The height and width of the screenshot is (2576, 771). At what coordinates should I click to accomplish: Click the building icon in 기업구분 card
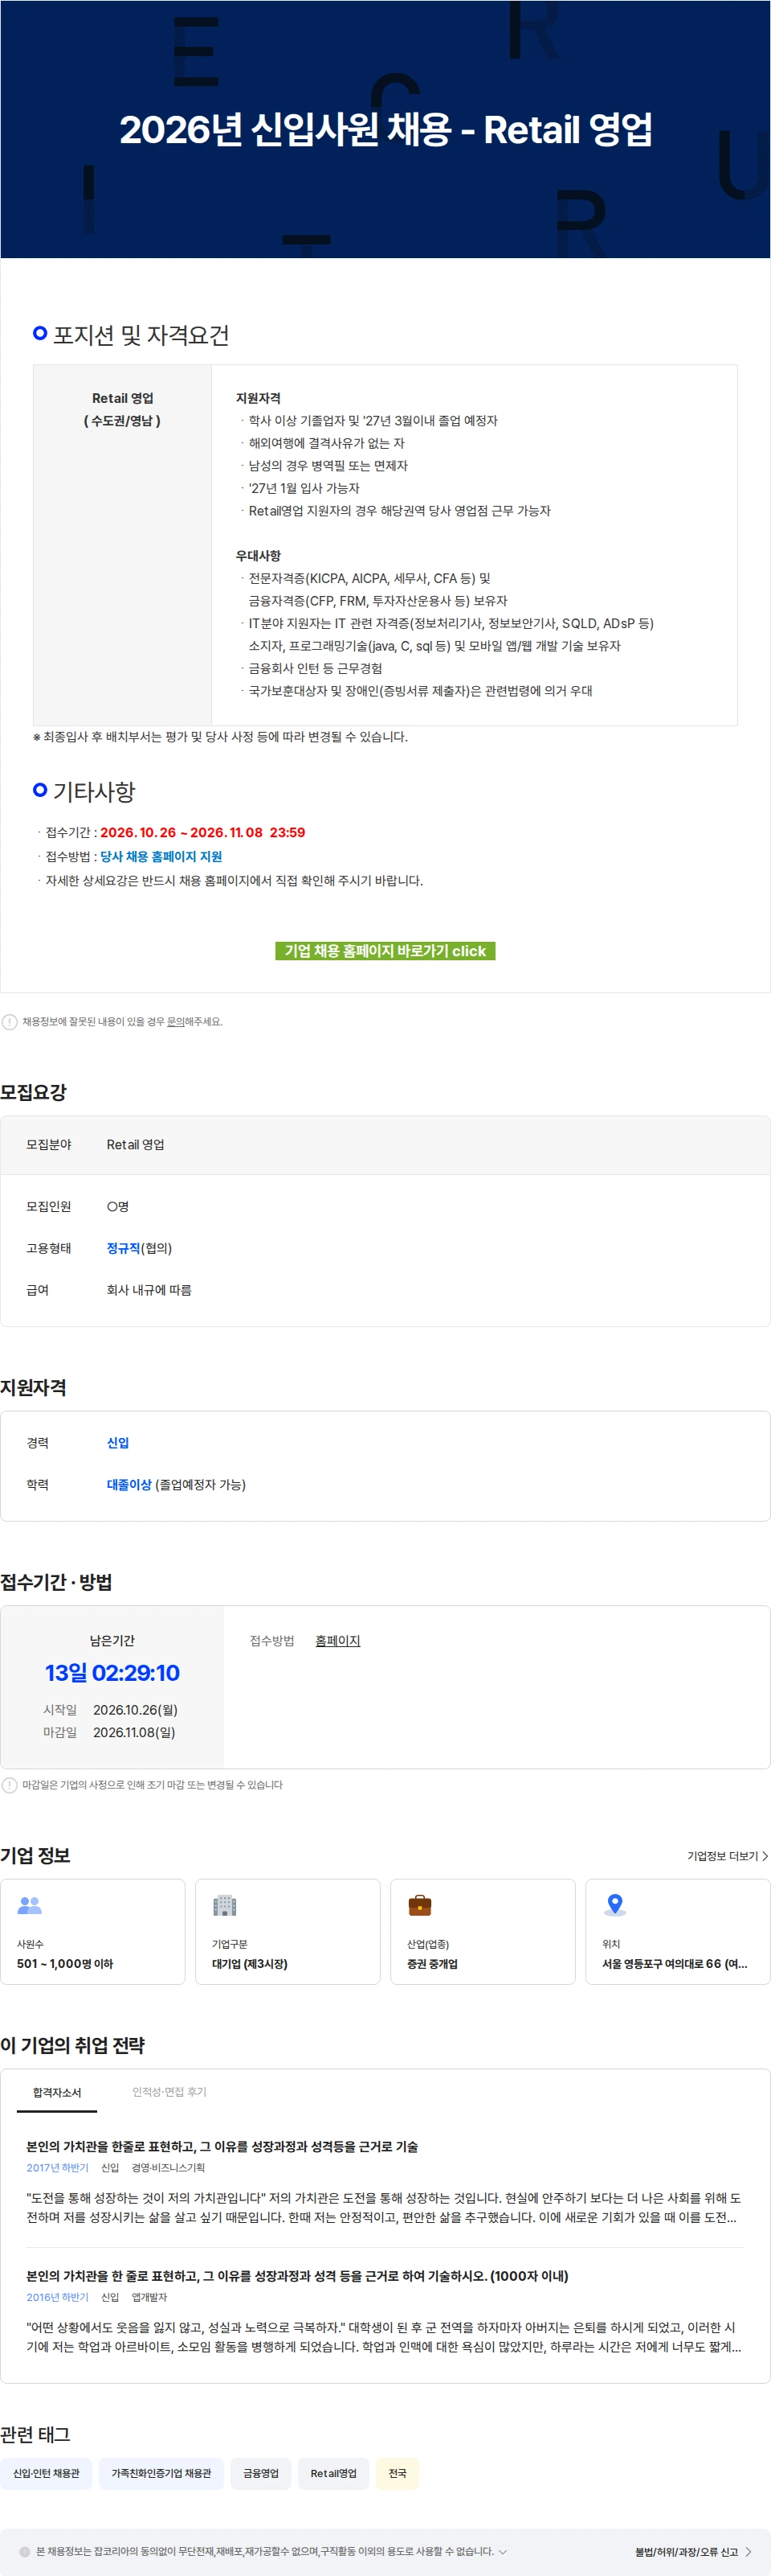225,1905
